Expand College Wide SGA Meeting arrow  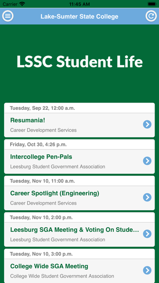(x=147, y=270)
